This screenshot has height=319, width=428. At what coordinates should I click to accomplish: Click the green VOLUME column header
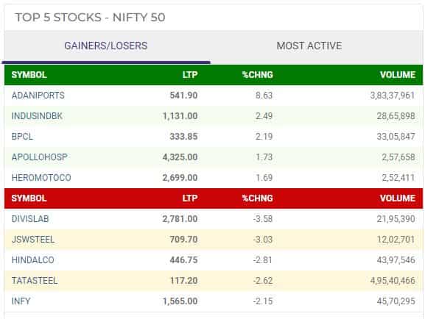[x=398, y=75]
